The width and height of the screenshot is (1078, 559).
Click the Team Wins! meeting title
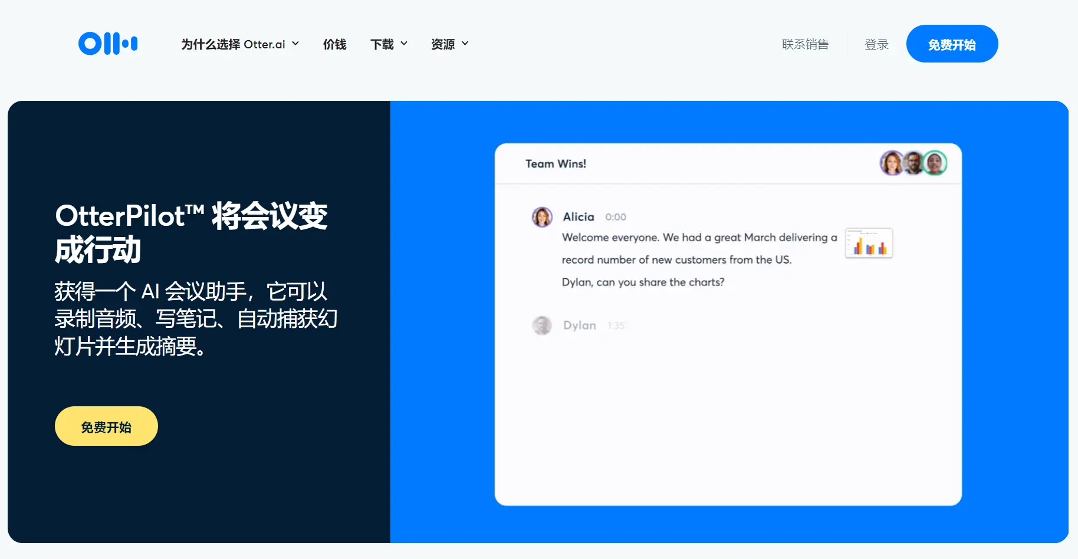pos(556,164)
